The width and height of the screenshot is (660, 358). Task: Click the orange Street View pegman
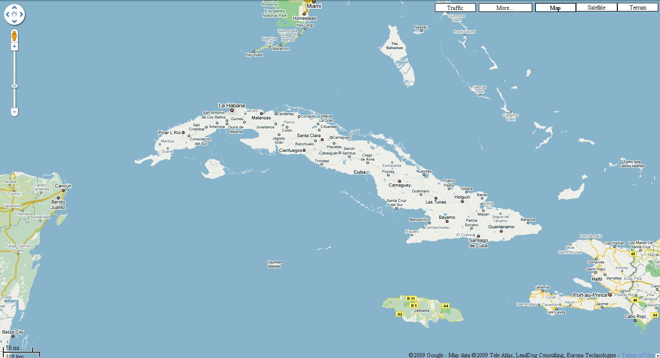14,36
